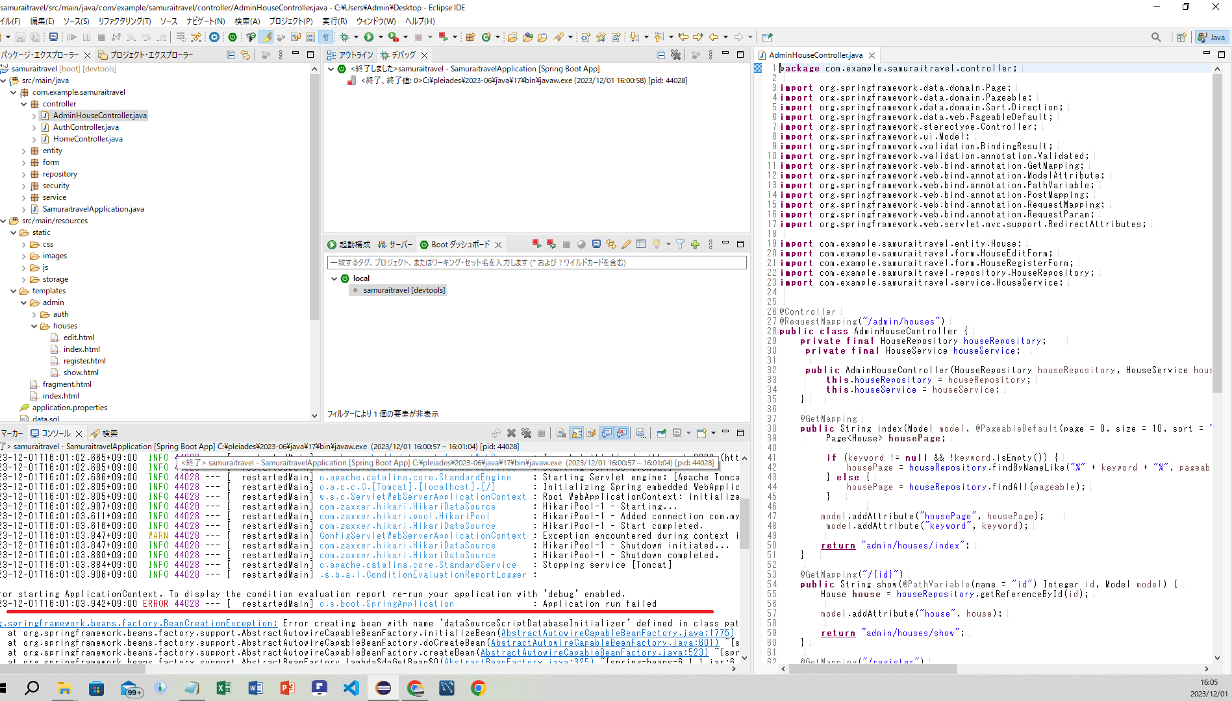Expand the repository package node

coord(23,174)
